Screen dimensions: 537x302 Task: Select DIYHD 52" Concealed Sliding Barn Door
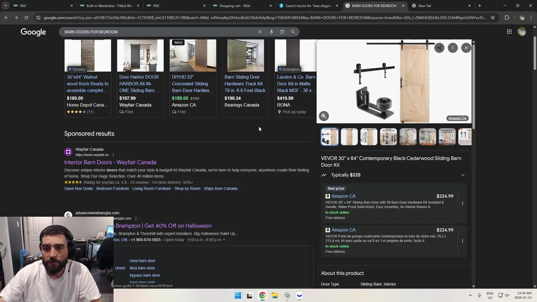point(193,78)
